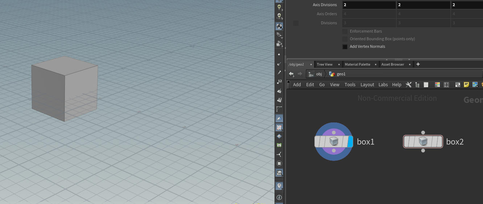Toggle display point numbers icon
Image resolution: width=483 pixels, height=204 pixels.
coord(279,82)
